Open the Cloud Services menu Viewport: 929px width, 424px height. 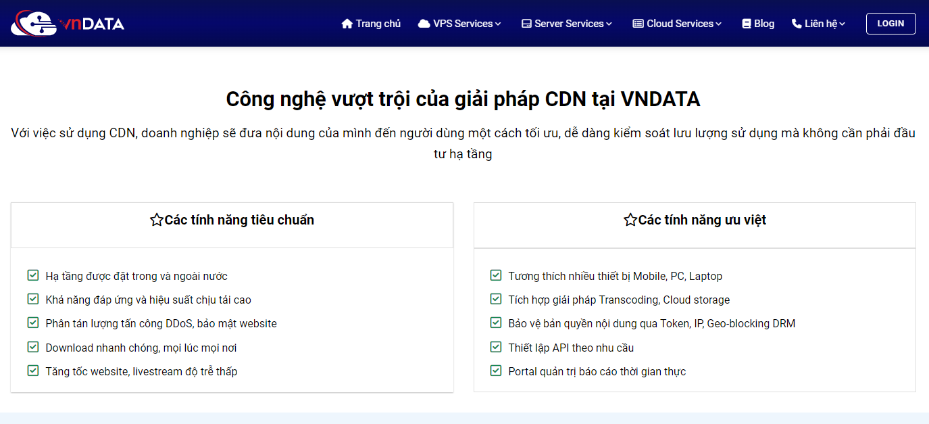(678, 24)
